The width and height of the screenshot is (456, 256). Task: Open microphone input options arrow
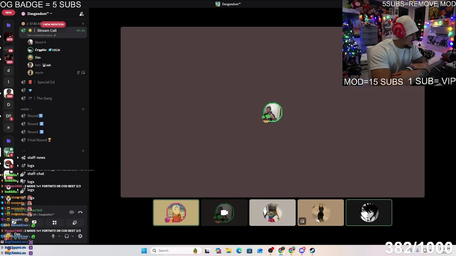point(59,236)
